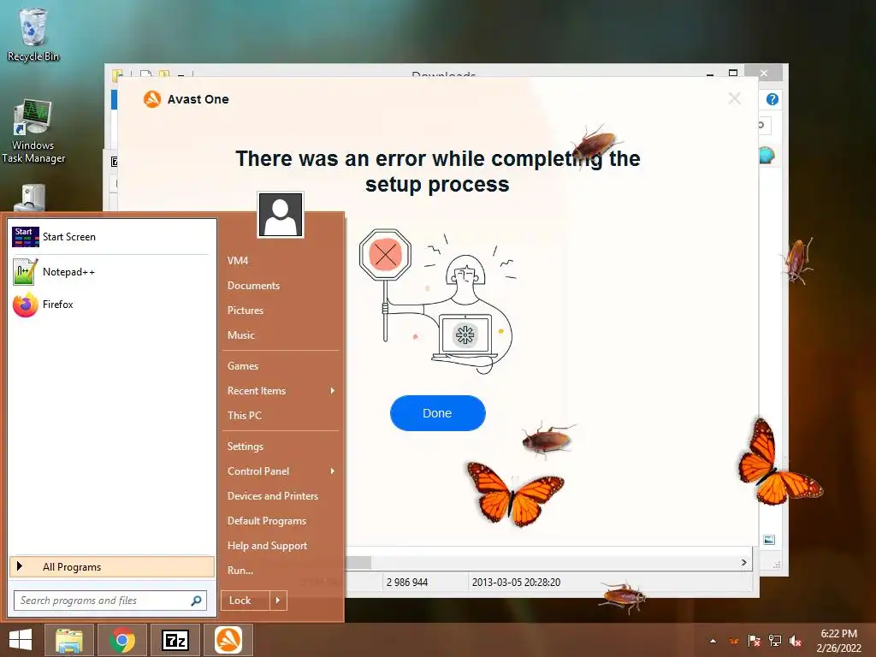Open Pictures from start menu
Image resolution: width=876 pixels, height=657 pixels.
coord(246,310)
